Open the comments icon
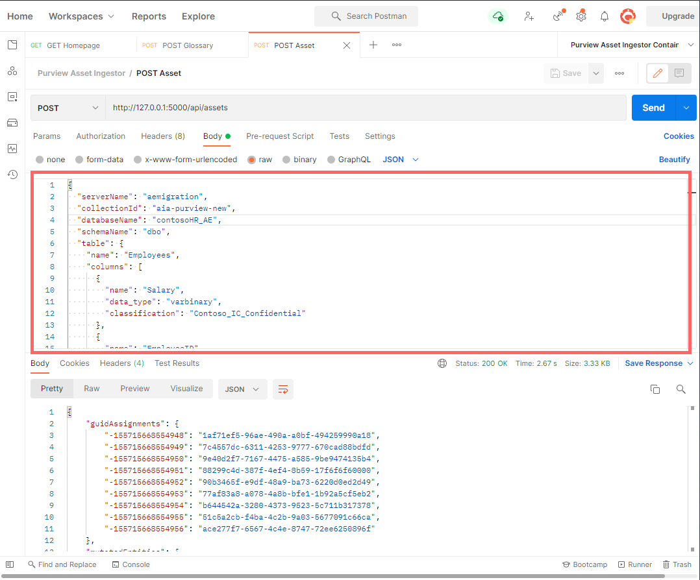Viewport: 700px width, 580px height. 679,73
